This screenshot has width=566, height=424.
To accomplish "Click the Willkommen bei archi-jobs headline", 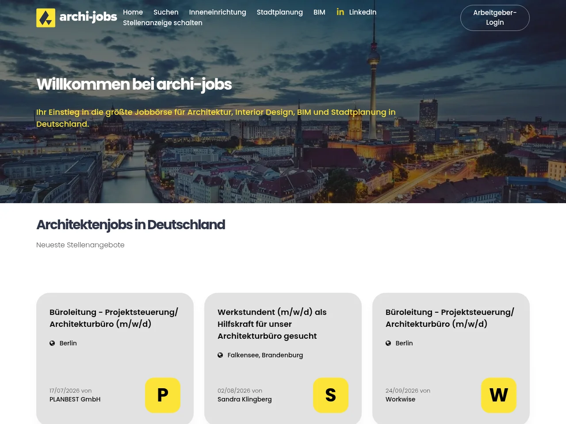I will [134, 84].
